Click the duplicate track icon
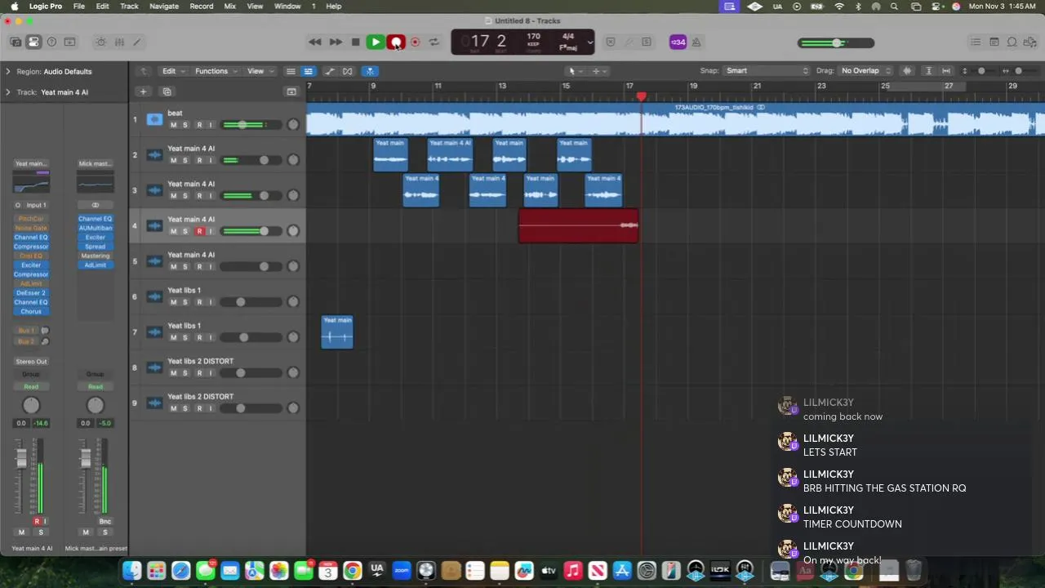The image size is (1045, 588). click(167, 91)
